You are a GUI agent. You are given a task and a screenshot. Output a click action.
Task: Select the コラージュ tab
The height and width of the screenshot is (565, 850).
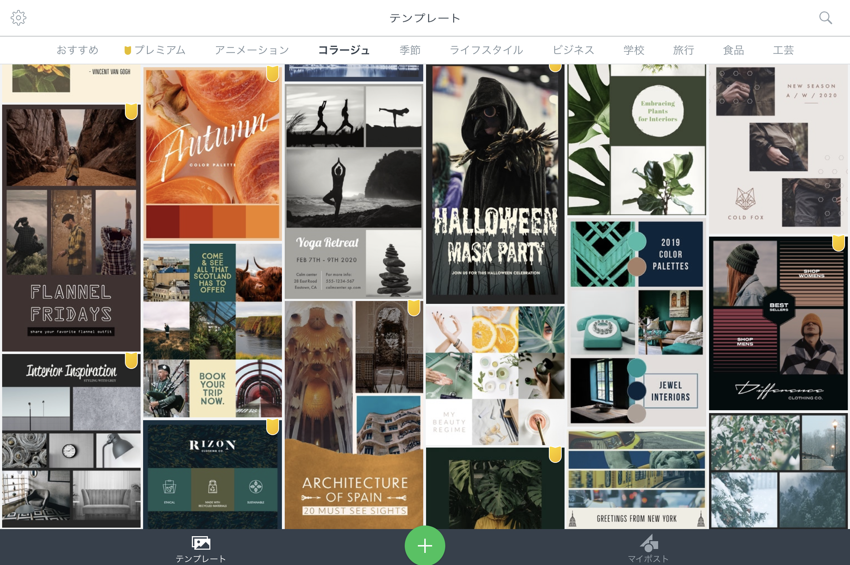pyautogui.click(x=344, y=51)
